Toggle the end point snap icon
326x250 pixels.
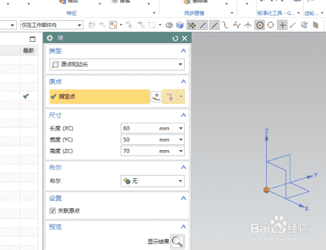point(203,25)
